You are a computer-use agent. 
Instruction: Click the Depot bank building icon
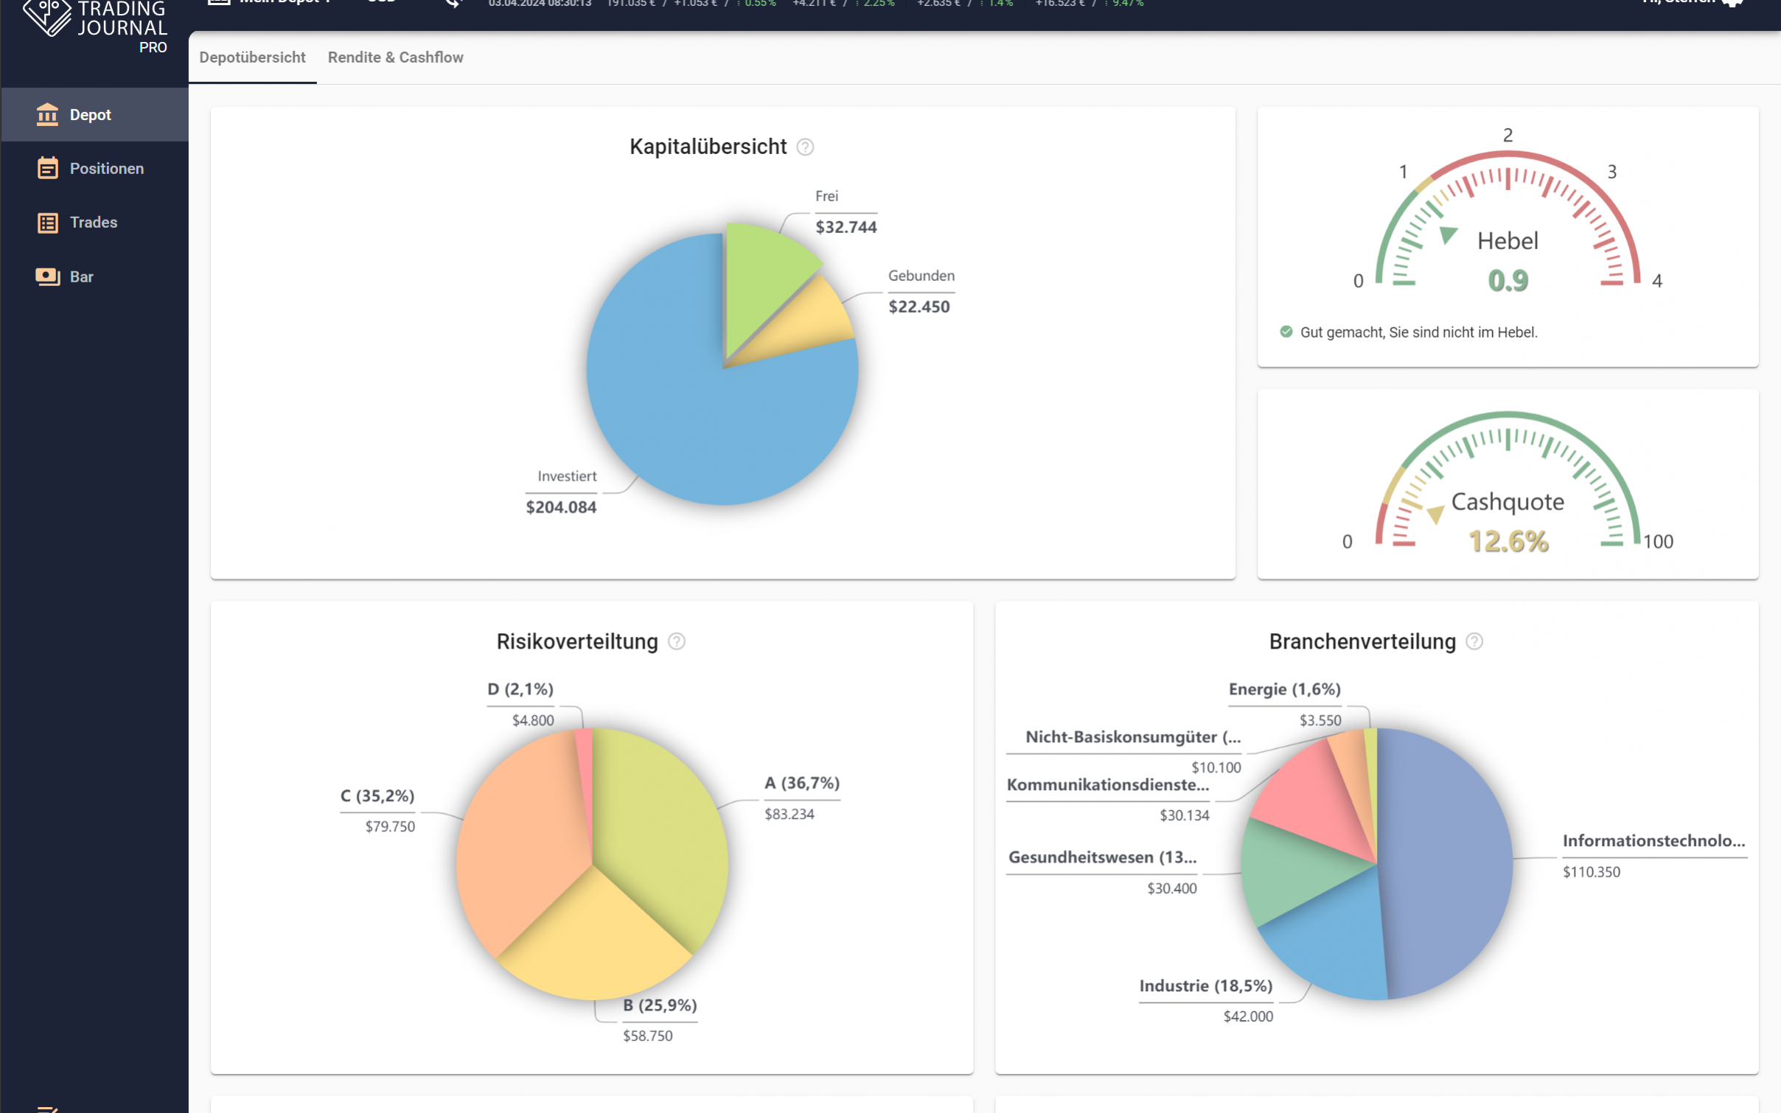pyautogui.click(x=47, y=114)
